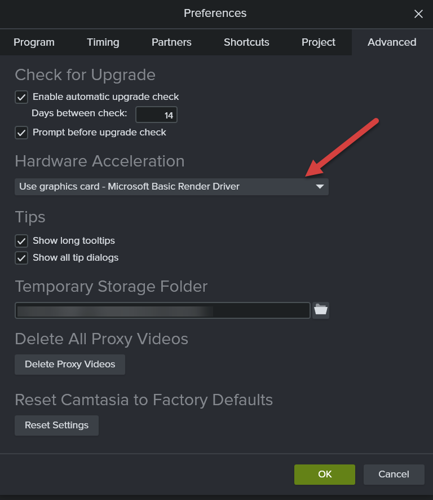Open the Timing tab
The height and width of the screenshot is (500, 433).
pos(103,42)
